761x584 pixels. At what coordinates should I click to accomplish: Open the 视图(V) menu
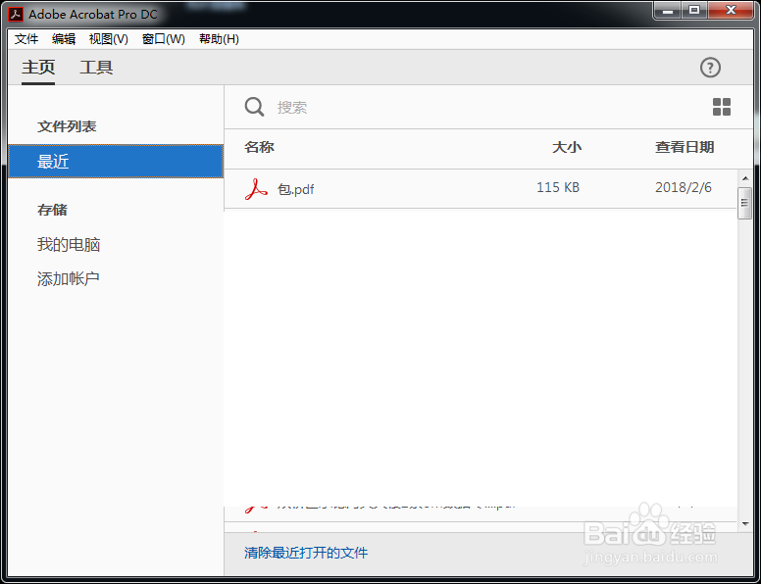click(108, 39)
